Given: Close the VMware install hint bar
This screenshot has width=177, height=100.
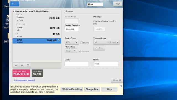Looking at the screenshot, I should tap(121, 86).
